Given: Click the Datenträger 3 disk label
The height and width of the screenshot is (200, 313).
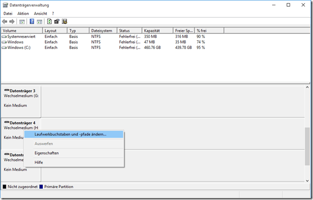Looking at the screenshot, I should [19, 91].
